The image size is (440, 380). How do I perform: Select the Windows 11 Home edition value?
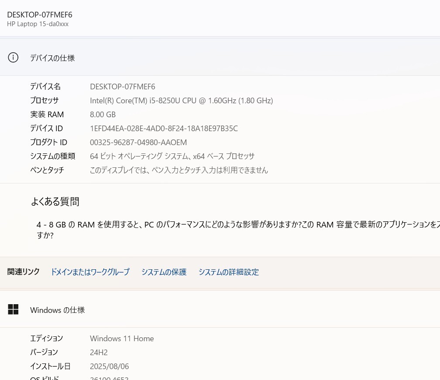[x=122, y=339]
